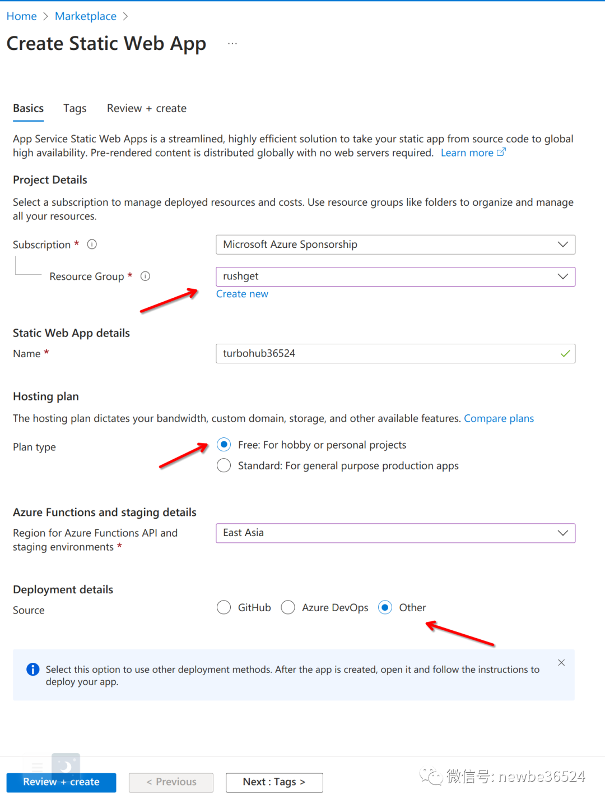605x803 pixels.
Task: Choose GitHub as deployment source
Action: [x=224, y=608]
